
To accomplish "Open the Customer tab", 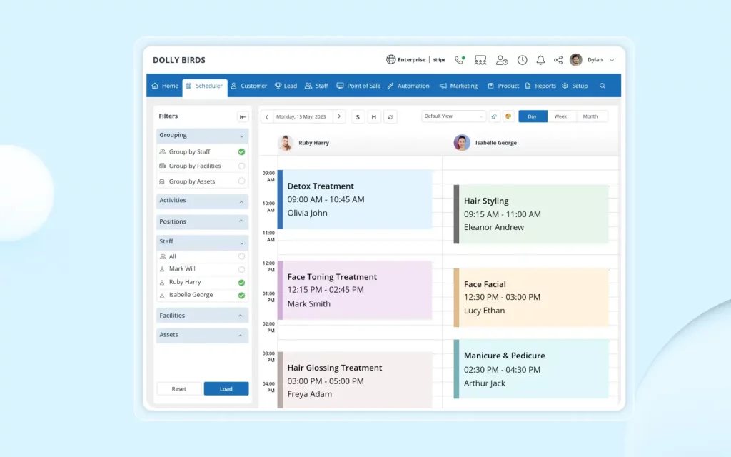I will click(249, 86).
